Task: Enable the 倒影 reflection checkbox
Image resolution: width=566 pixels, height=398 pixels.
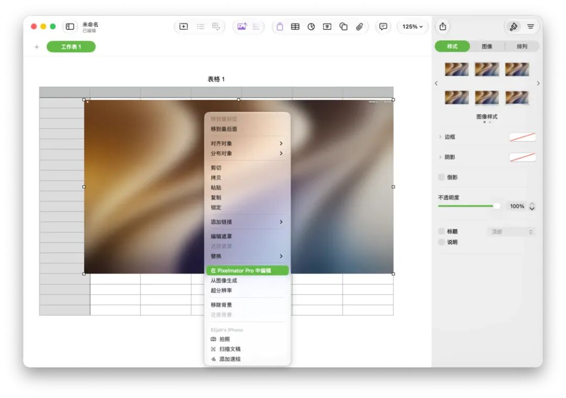Action: pos(441,177)
